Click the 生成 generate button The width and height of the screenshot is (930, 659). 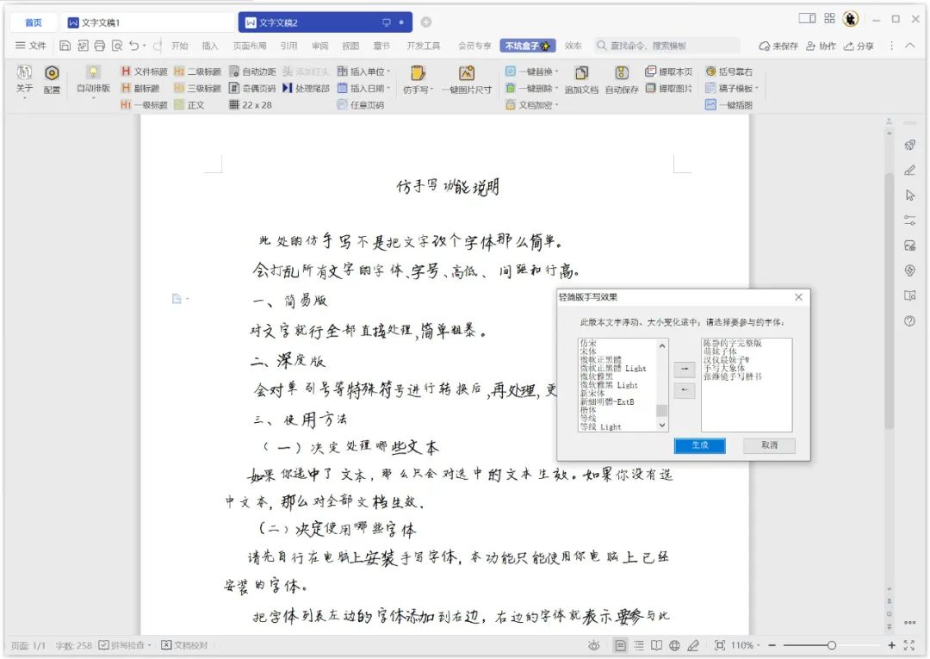tap(699, 445)
